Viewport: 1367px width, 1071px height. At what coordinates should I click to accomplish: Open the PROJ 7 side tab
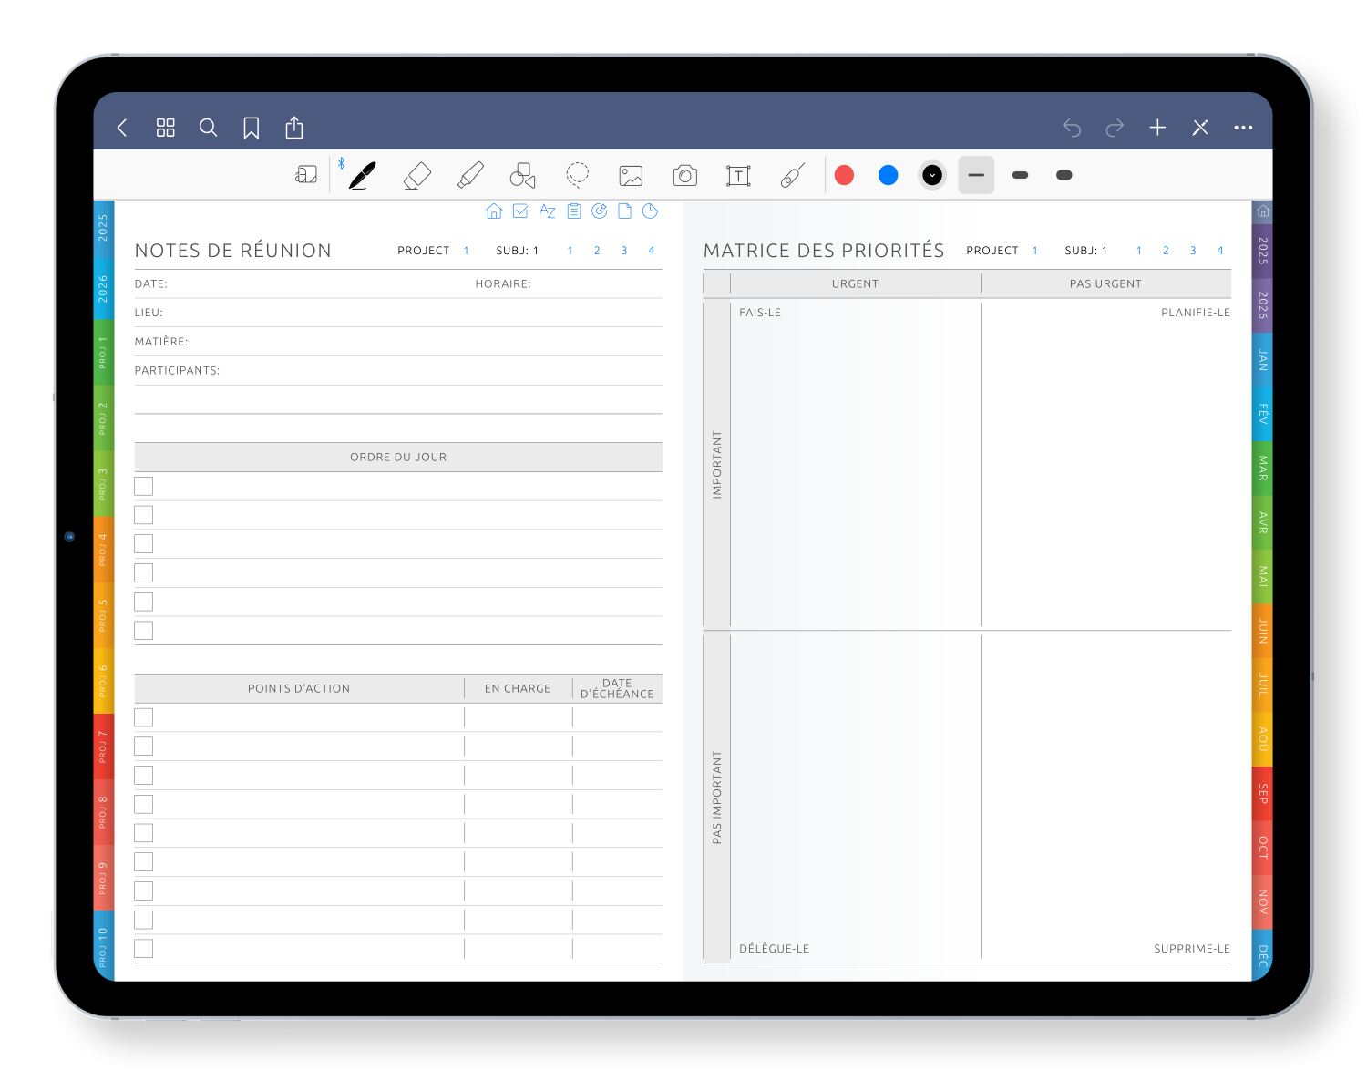103,747
